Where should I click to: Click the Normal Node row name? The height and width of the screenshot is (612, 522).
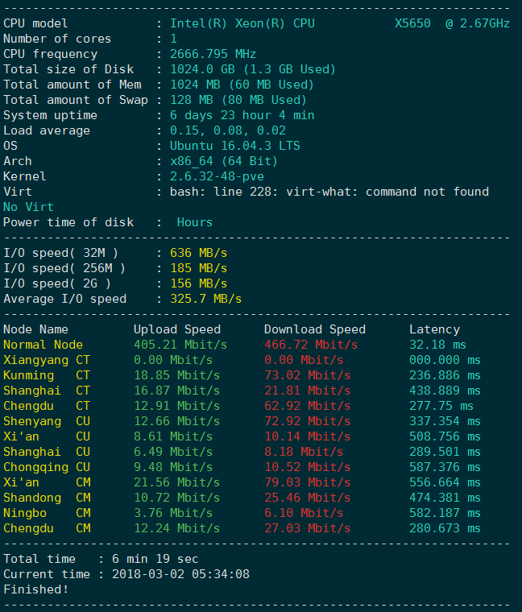[x=43, y=345]
